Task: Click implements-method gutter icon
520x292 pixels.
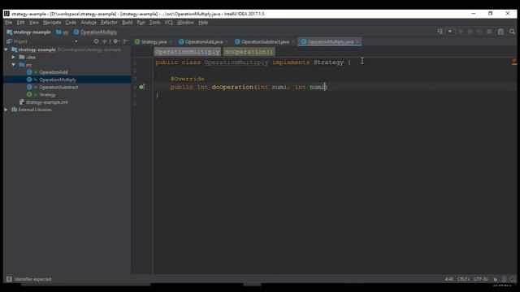Action: 141,87
